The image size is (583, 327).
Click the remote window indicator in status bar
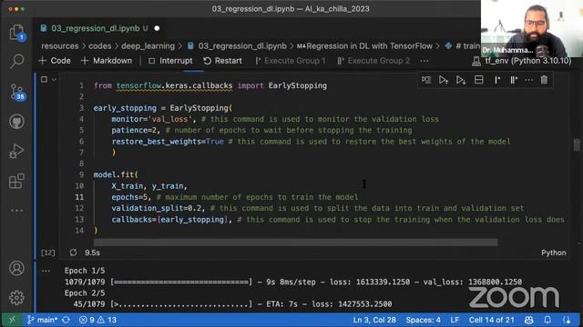(x=12, y=320)
